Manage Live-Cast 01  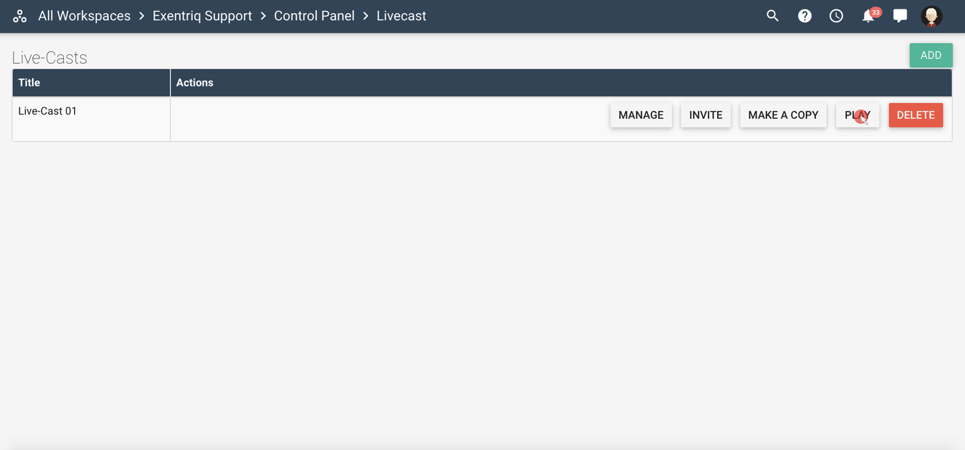(641, 115)
